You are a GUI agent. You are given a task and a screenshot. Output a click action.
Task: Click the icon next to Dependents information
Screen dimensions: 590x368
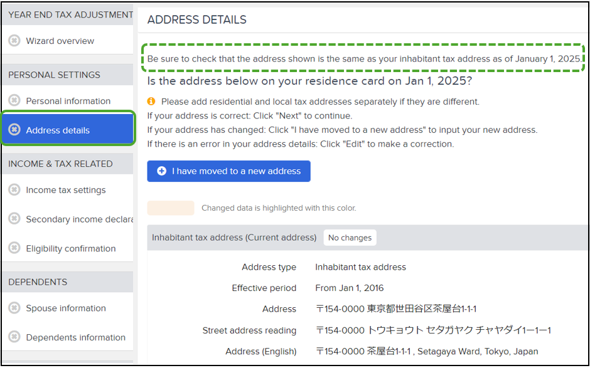coord(14,337)
